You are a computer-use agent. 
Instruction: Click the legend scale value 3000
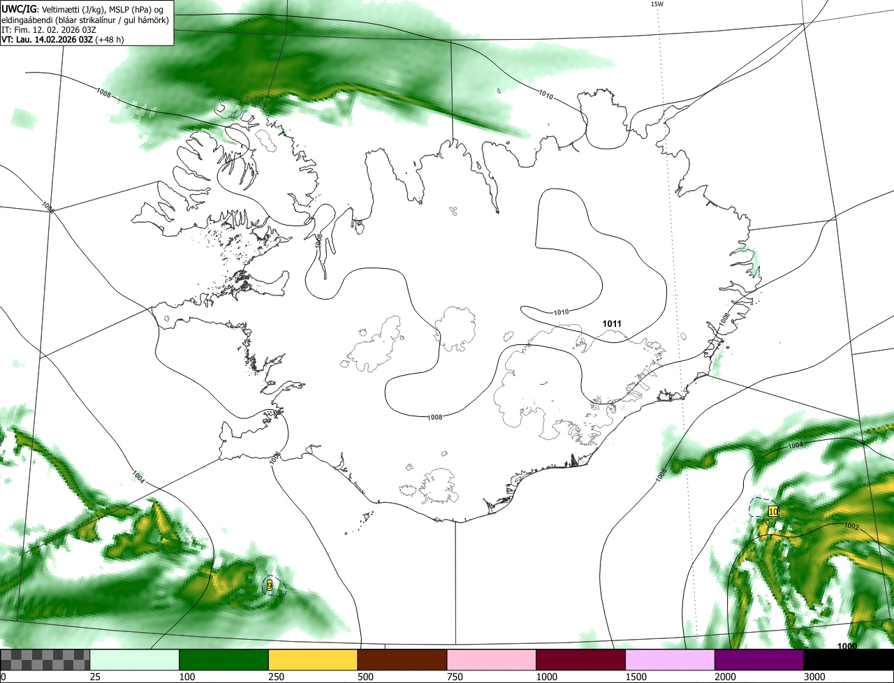(x=815, y=677)
